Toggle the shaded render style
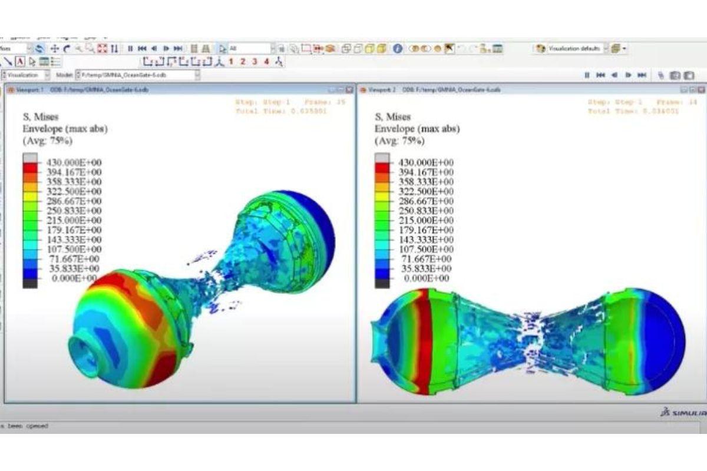This screenshot has height=471, width=707. (x=381, y=48)
